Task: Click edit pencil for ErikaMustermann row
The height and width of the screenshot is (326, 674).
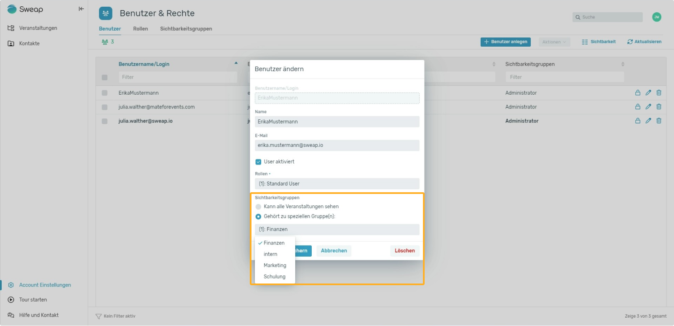Action: point(648,93)
